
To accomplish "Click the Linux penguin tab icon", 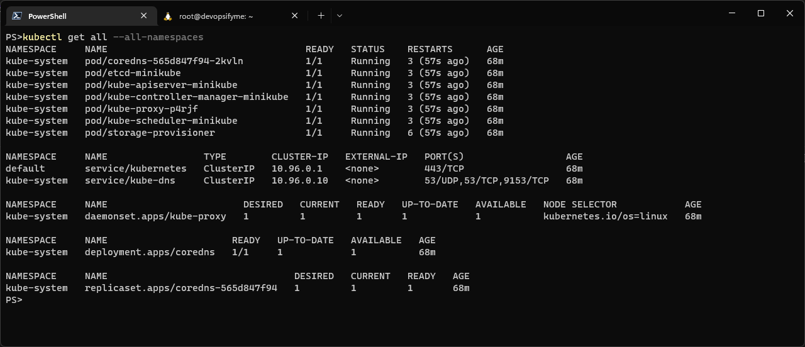I will (168, 16).
